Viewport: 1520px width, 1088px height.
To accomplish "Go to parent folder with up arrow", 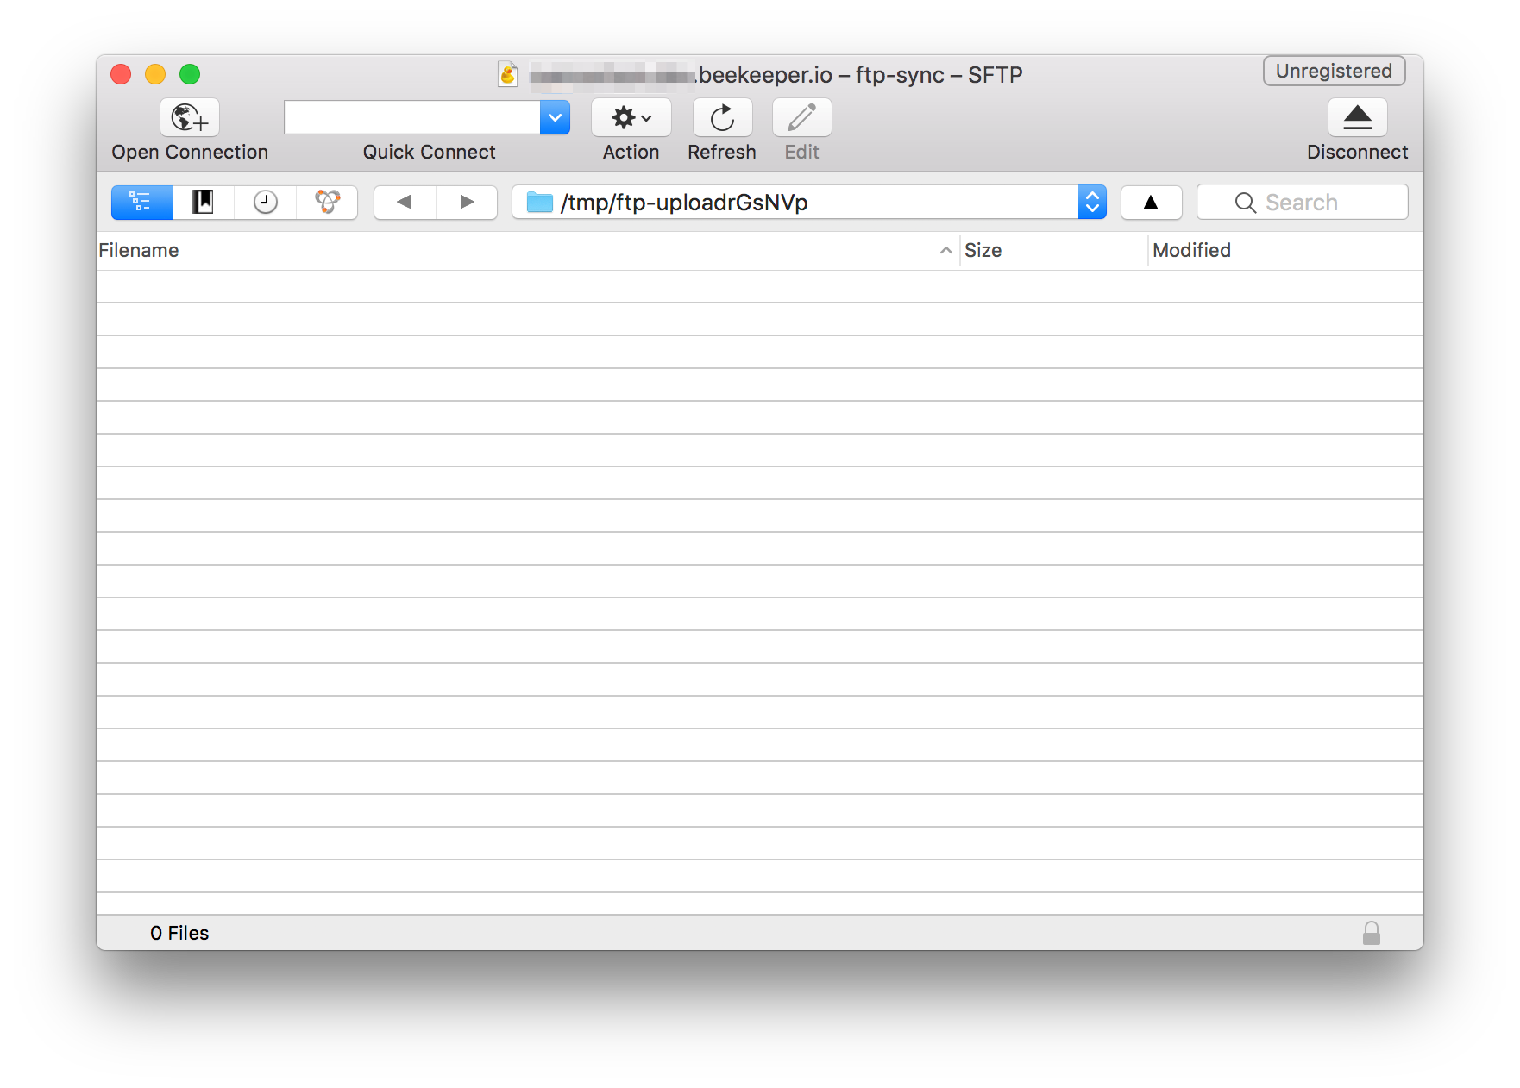I will coord(1151,203).
